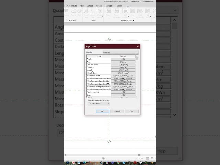
Task: Expand the Tag Area dropdown arrow
Action: pyautogui.click(x=151, y=16)
